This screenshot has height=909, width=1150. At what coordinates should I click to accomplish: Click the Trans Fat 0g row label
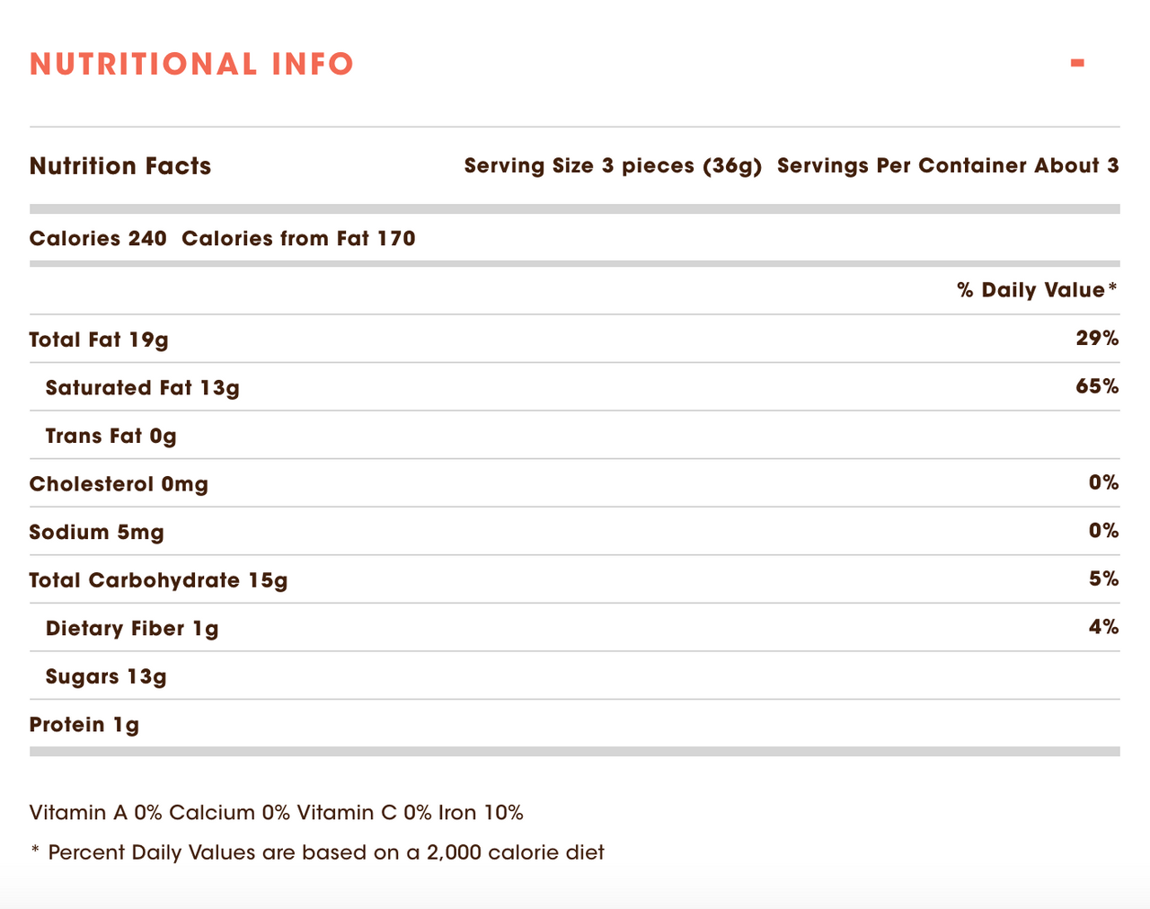111,437
